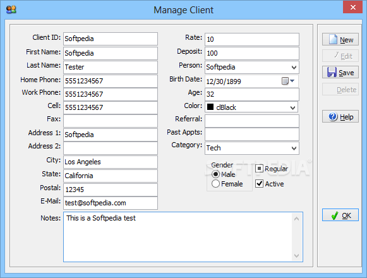The height and width of the screenshot is (278, 367).
Task: Click the Age field
Action: point(252,94)
